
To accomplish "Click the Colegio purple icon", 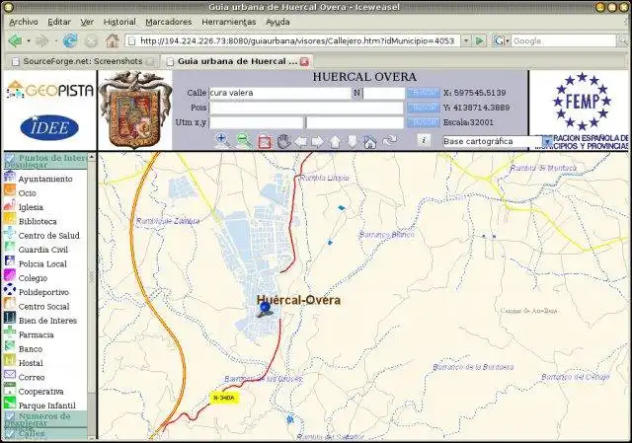I will [9, 275].
